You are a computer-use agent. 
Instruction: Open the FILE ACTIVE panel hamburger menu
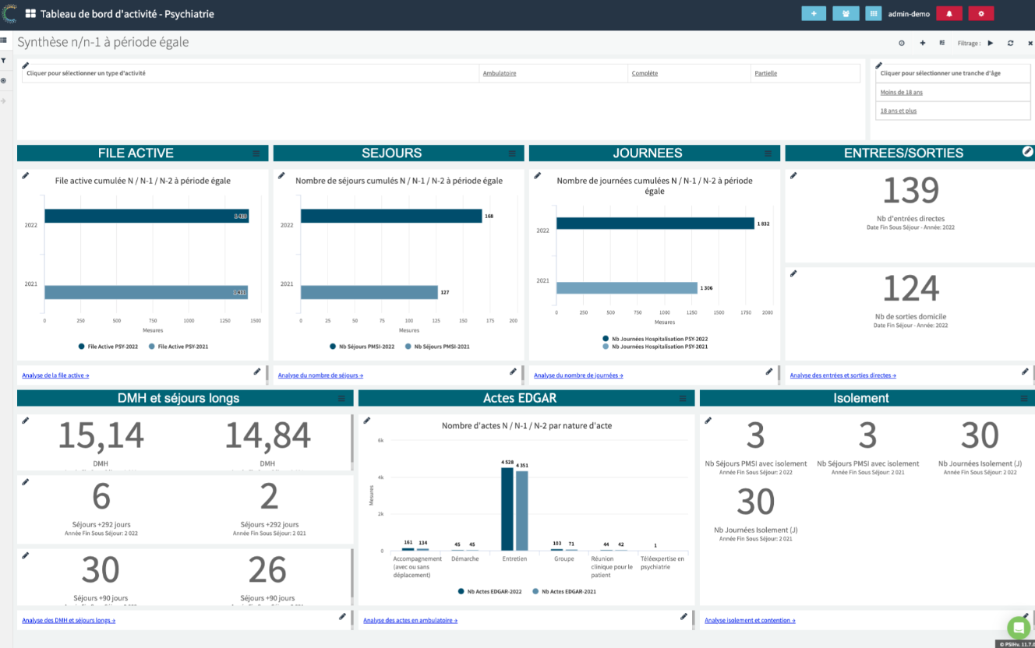click(256, 153)
